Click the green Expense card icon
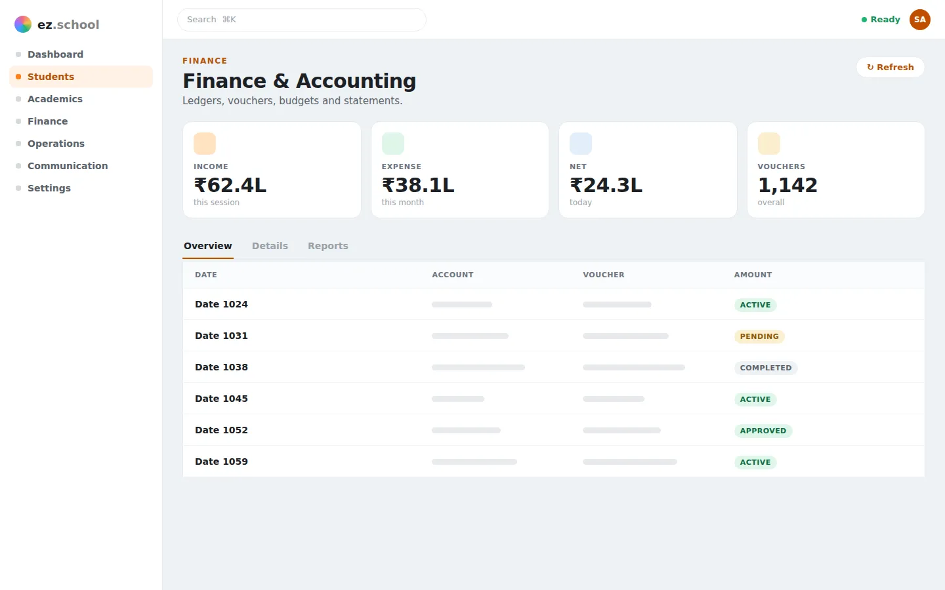Screen dimensions: 945x590 click(x=393, y=144)
